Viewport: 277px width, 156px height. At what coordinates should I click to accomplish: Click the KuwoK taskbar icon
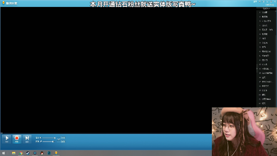[x=56, y=153]
